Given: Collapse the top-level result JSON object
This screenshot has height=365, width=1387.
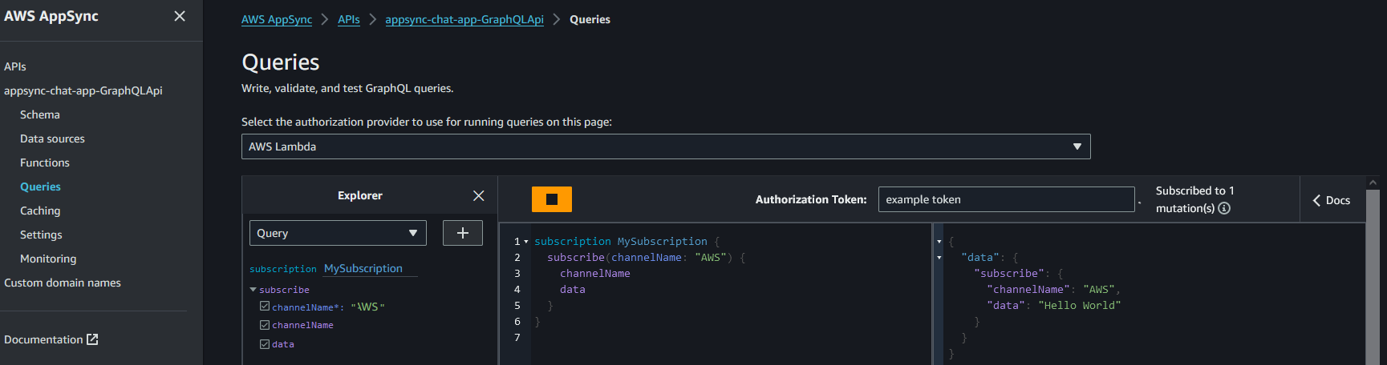Looking at the screenshot, I should pos(939,242).
